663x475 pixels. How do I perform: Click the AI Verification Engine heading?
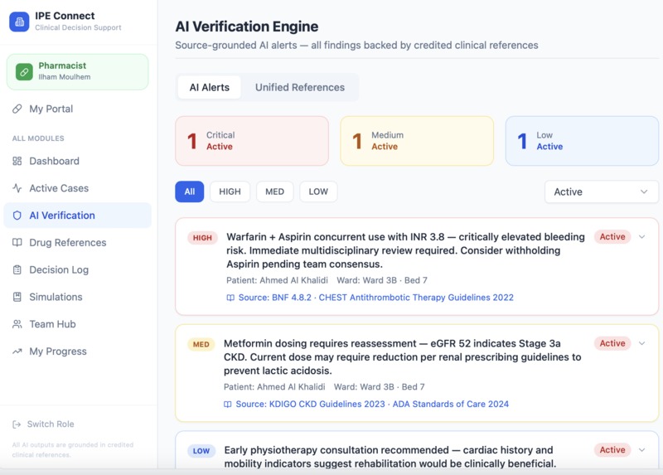point(247,27)
